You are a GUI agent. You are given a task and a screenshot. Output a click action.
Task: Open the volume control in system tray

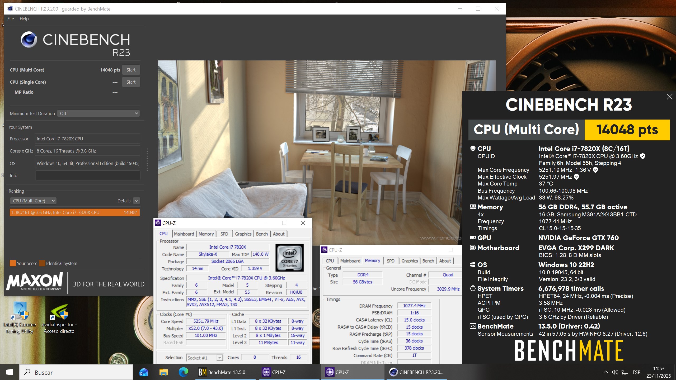(615, 372)
